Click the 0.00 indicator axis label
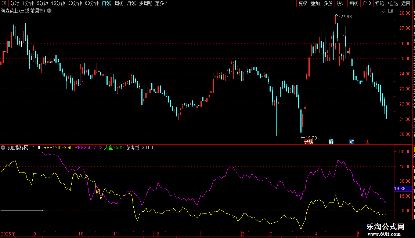This screenshot has height=238, width=415. (x=406, y=211)
